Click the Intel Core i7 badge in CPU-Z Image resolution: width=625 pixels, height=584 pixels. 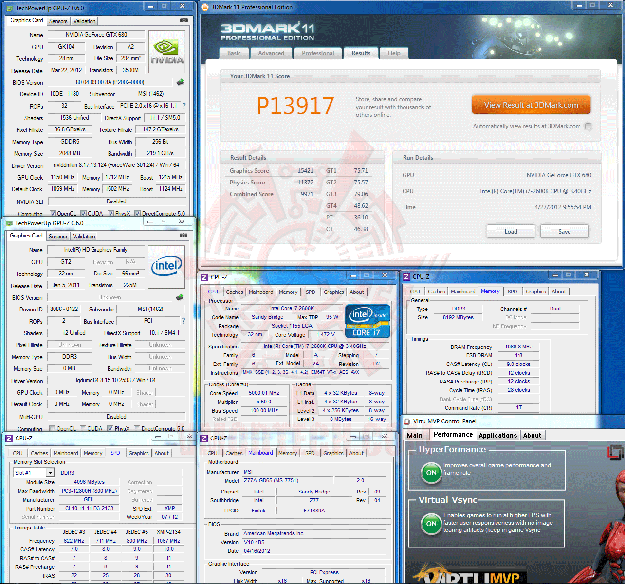[368, 321]
